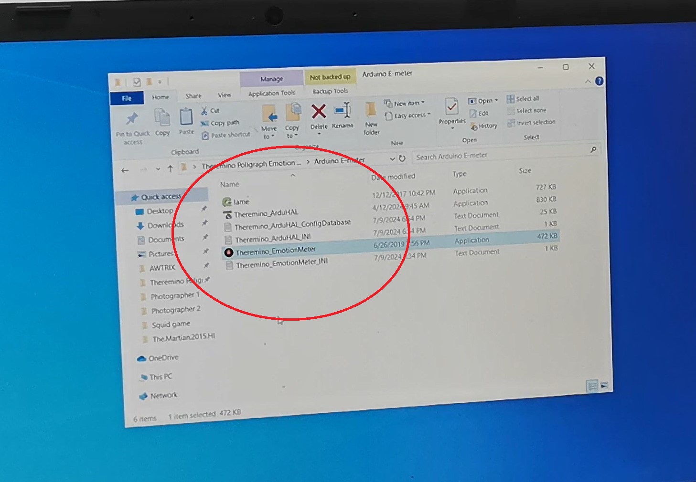696x482 pixels.
Task: Click the refresh icon beside address bar
Action: (x=402, y=158)
